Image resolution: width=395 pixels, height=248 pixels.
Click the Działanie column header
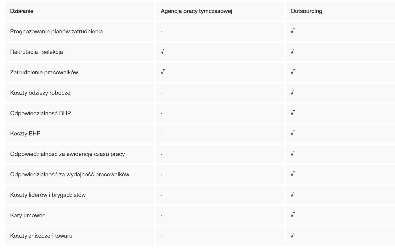coord(22,11)
